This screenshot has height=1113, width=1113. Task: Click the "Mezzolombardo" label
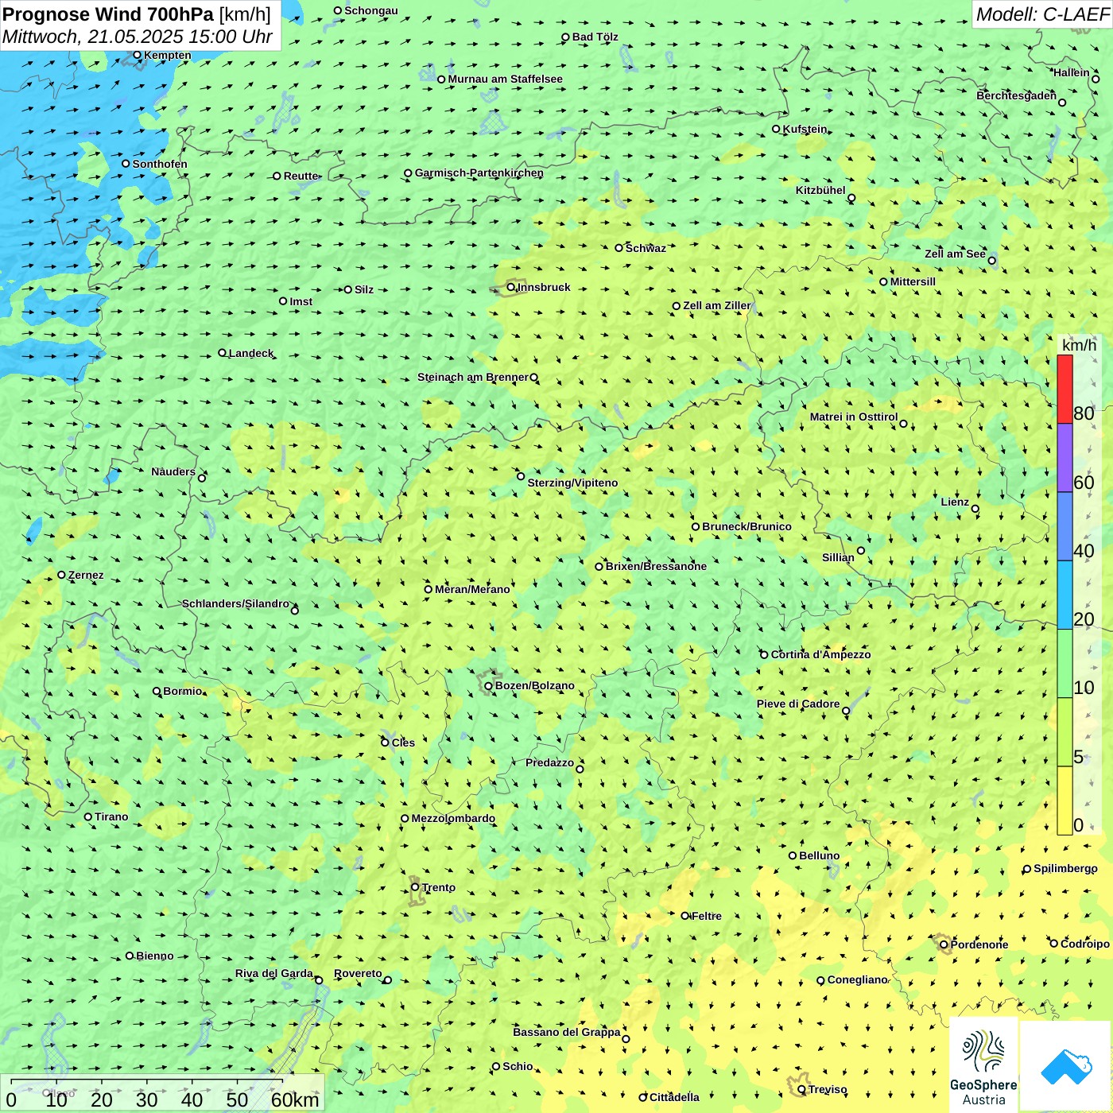coord(453,818)
